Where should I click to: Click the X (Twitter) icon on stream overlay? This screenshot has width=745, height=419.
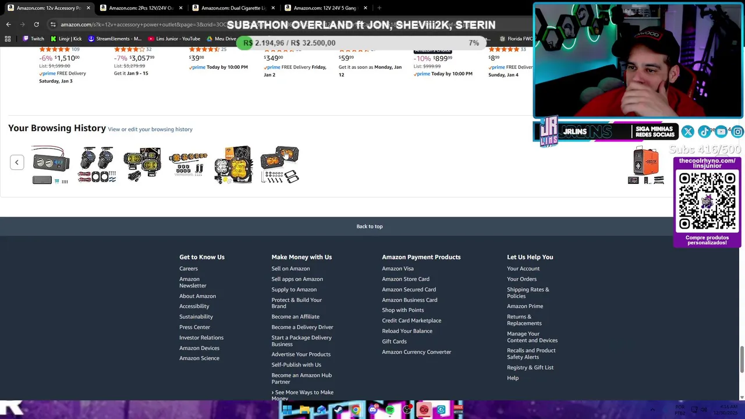pyautogui.click(x=687, y=132)
